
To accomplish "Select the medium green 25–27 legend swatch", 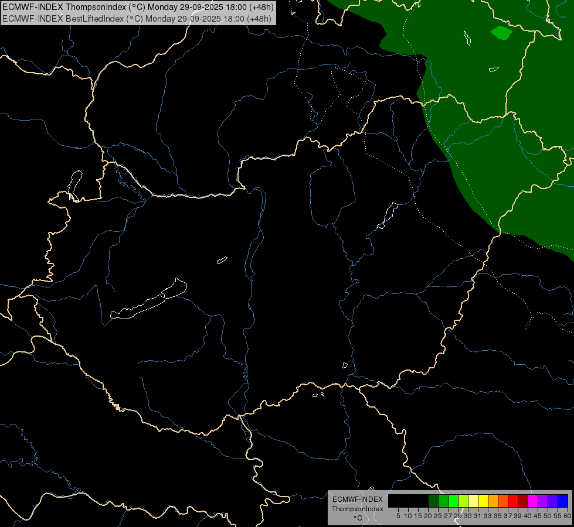I will coord(443,501).
